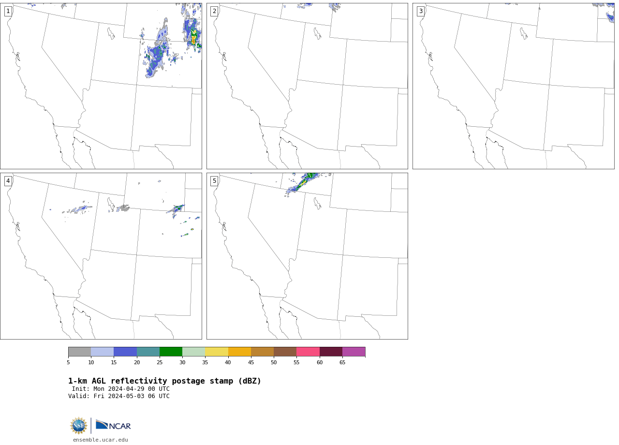Image resolution: width=619 pixels, height=445 pixels.
Task: Click the light blue 10-15 dBZ swatch
Action: [x=103, y=352]
